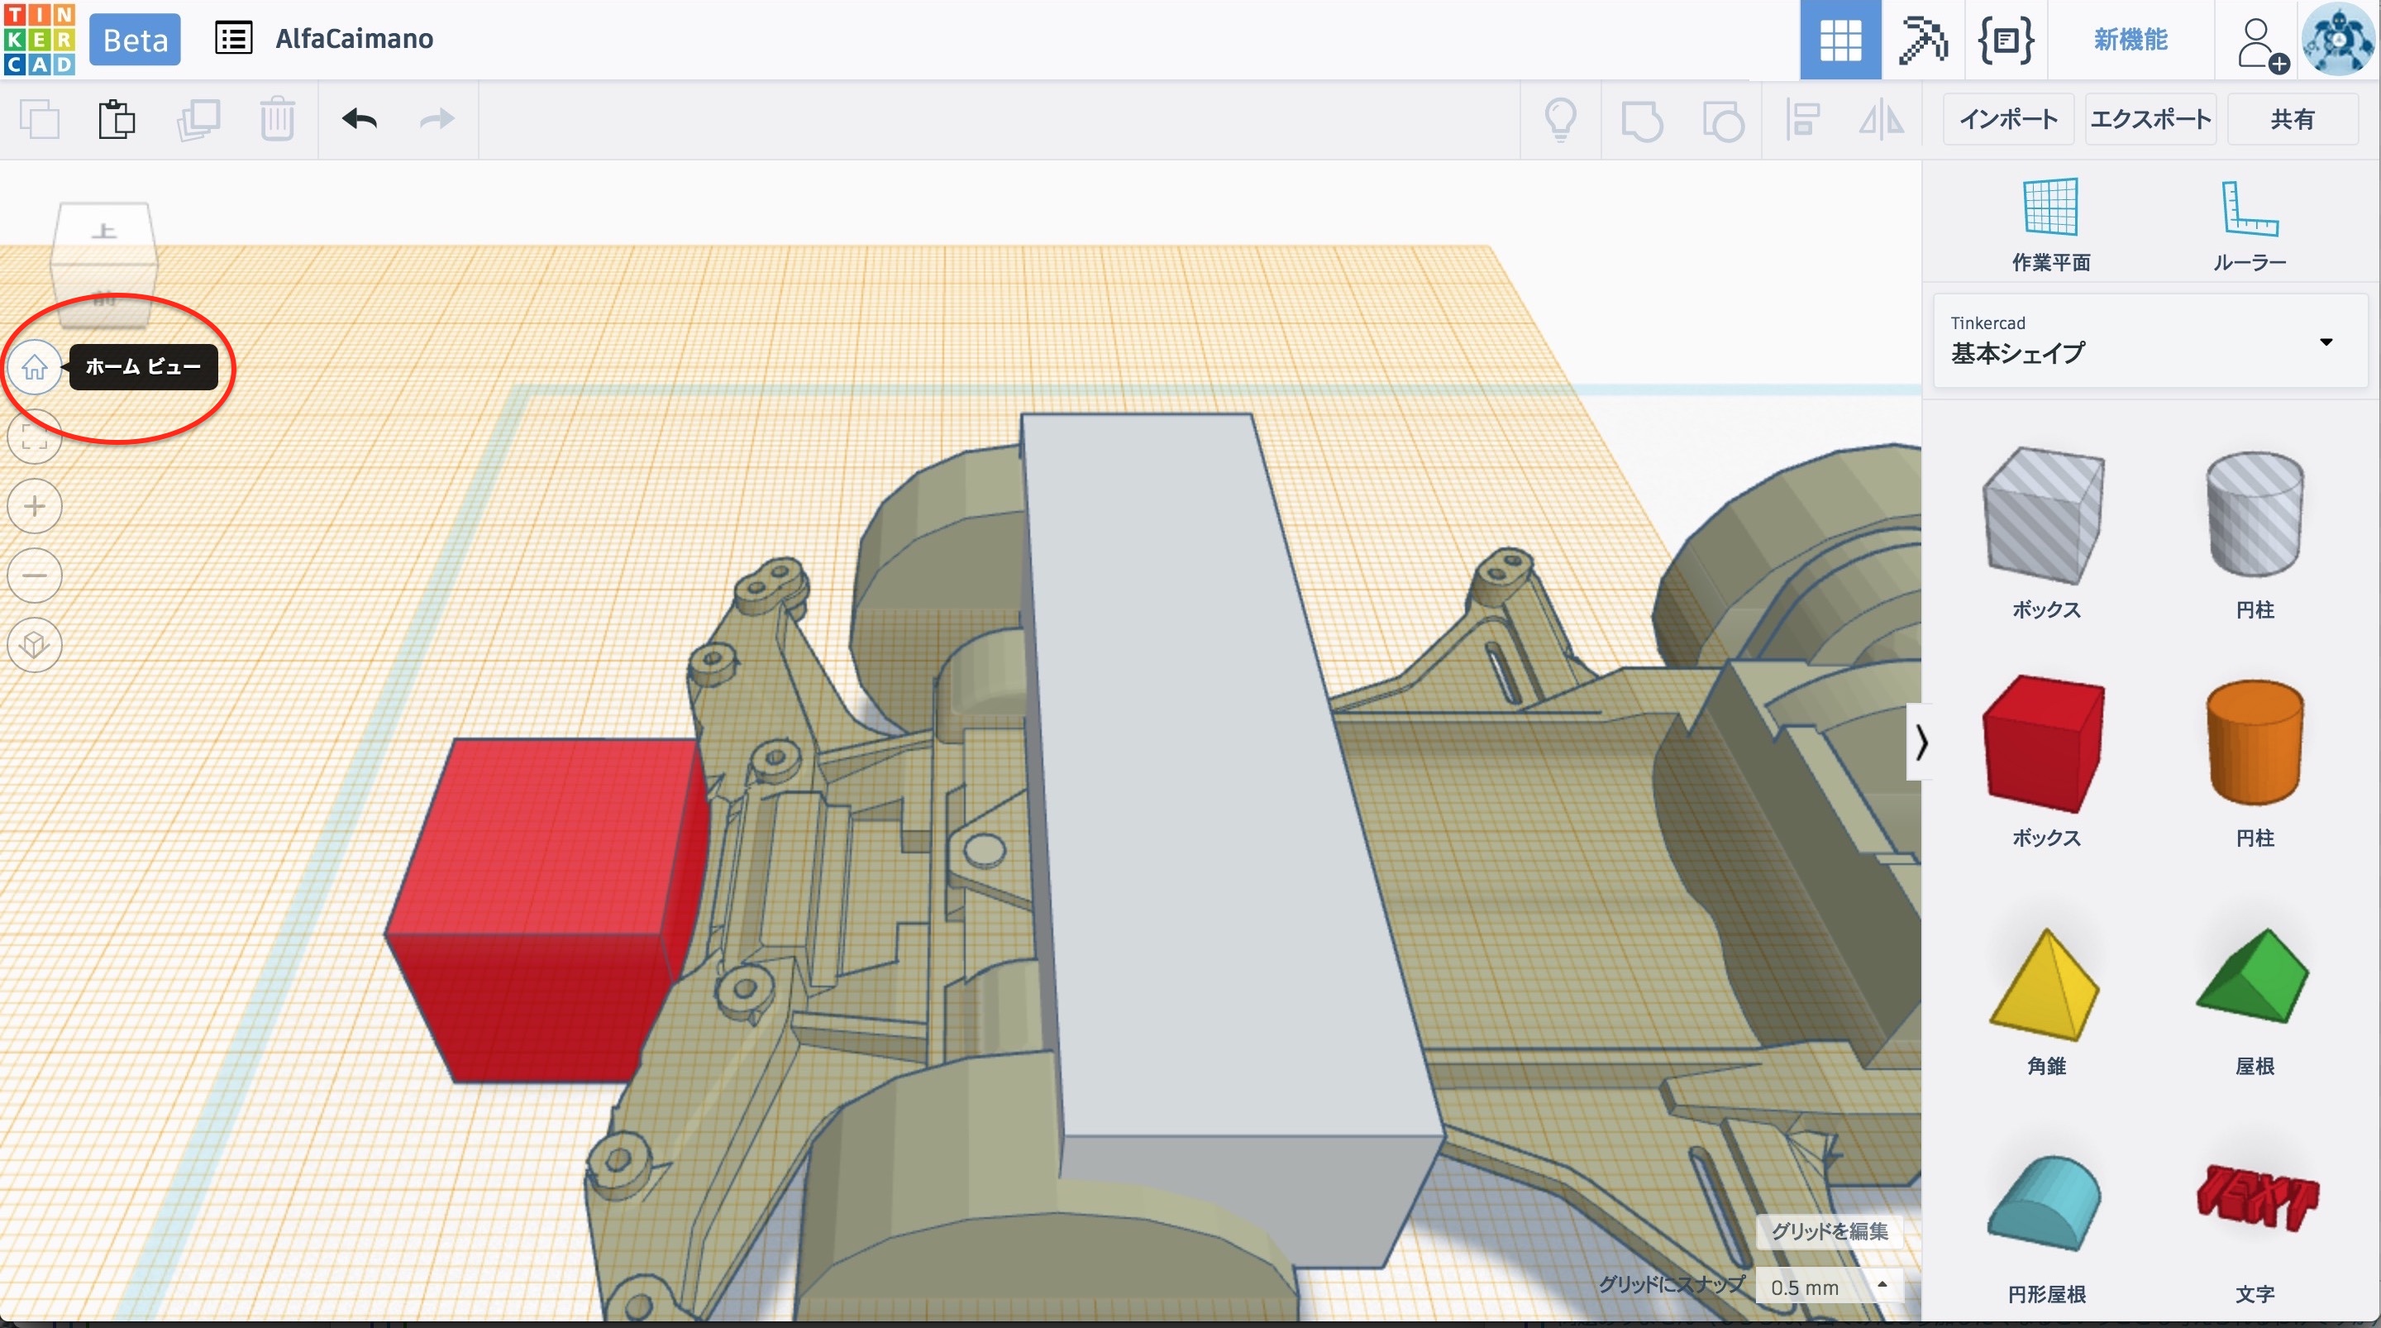Pick the red ボックス shape
2381x1328 pixels.
[x=2045, y=744]
